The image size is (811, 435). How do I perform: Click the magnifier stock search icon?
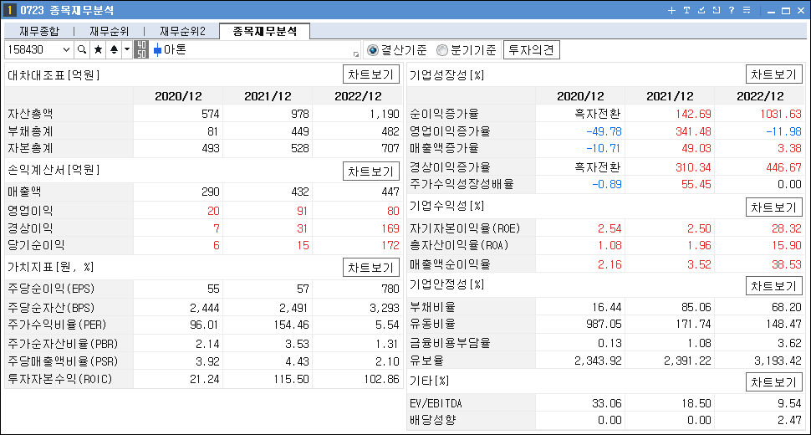82,49
